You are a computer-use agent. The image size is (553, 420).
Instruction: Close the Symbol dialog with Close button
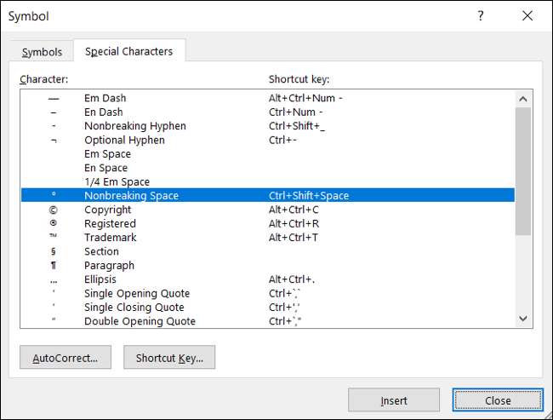[x=498, y=400]
